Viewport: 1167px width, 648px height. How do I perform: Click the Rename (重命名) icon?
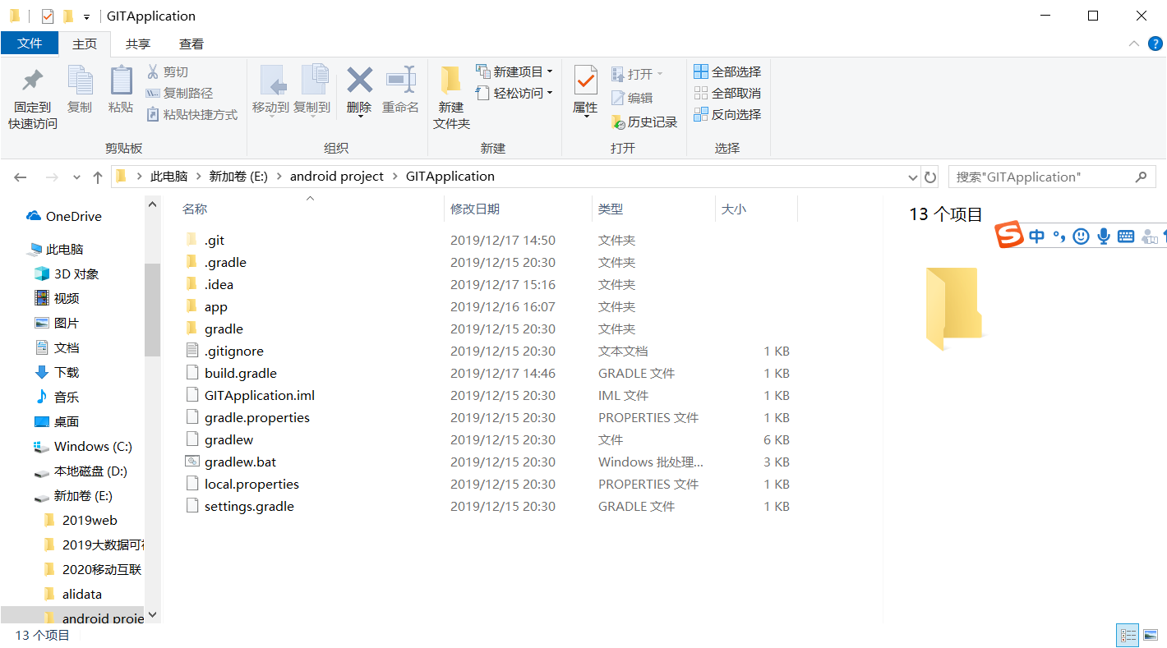click(401, 80)
